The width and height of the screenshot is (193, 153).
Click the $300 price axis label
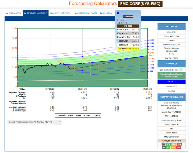coord(15,28)
